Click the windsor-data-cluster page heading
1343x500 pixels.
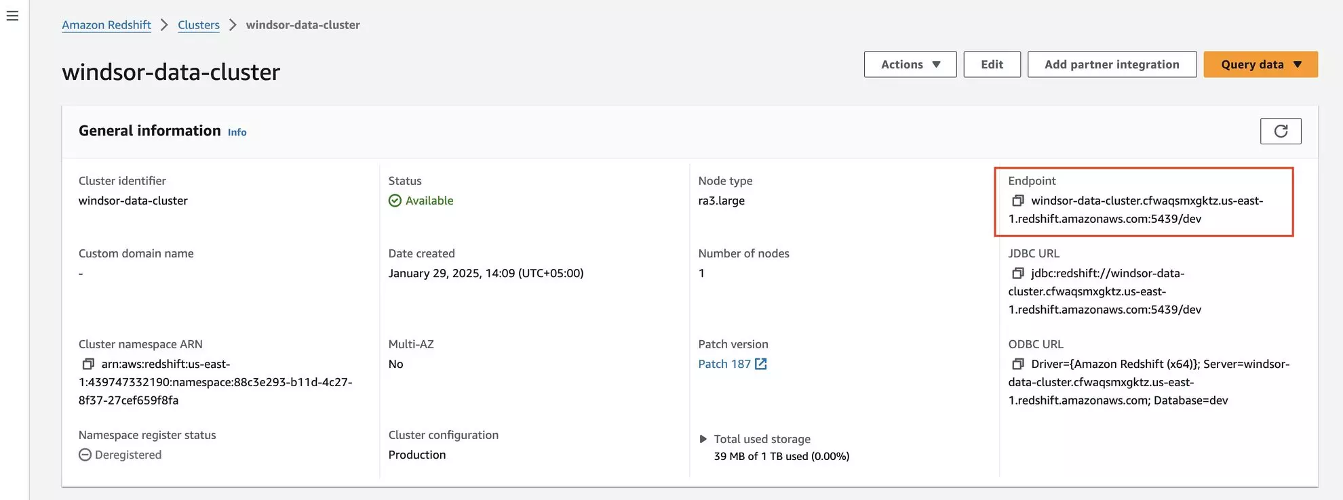pyautogui.click(x=171, y=72)
